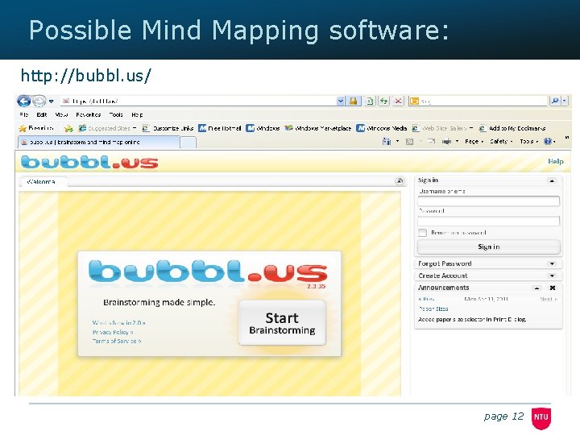Image resolution: width=580 pixels, height=435 pixels.
Task: Click the http://bubbl.us/ slide URL text
Action: click(86, 76)
